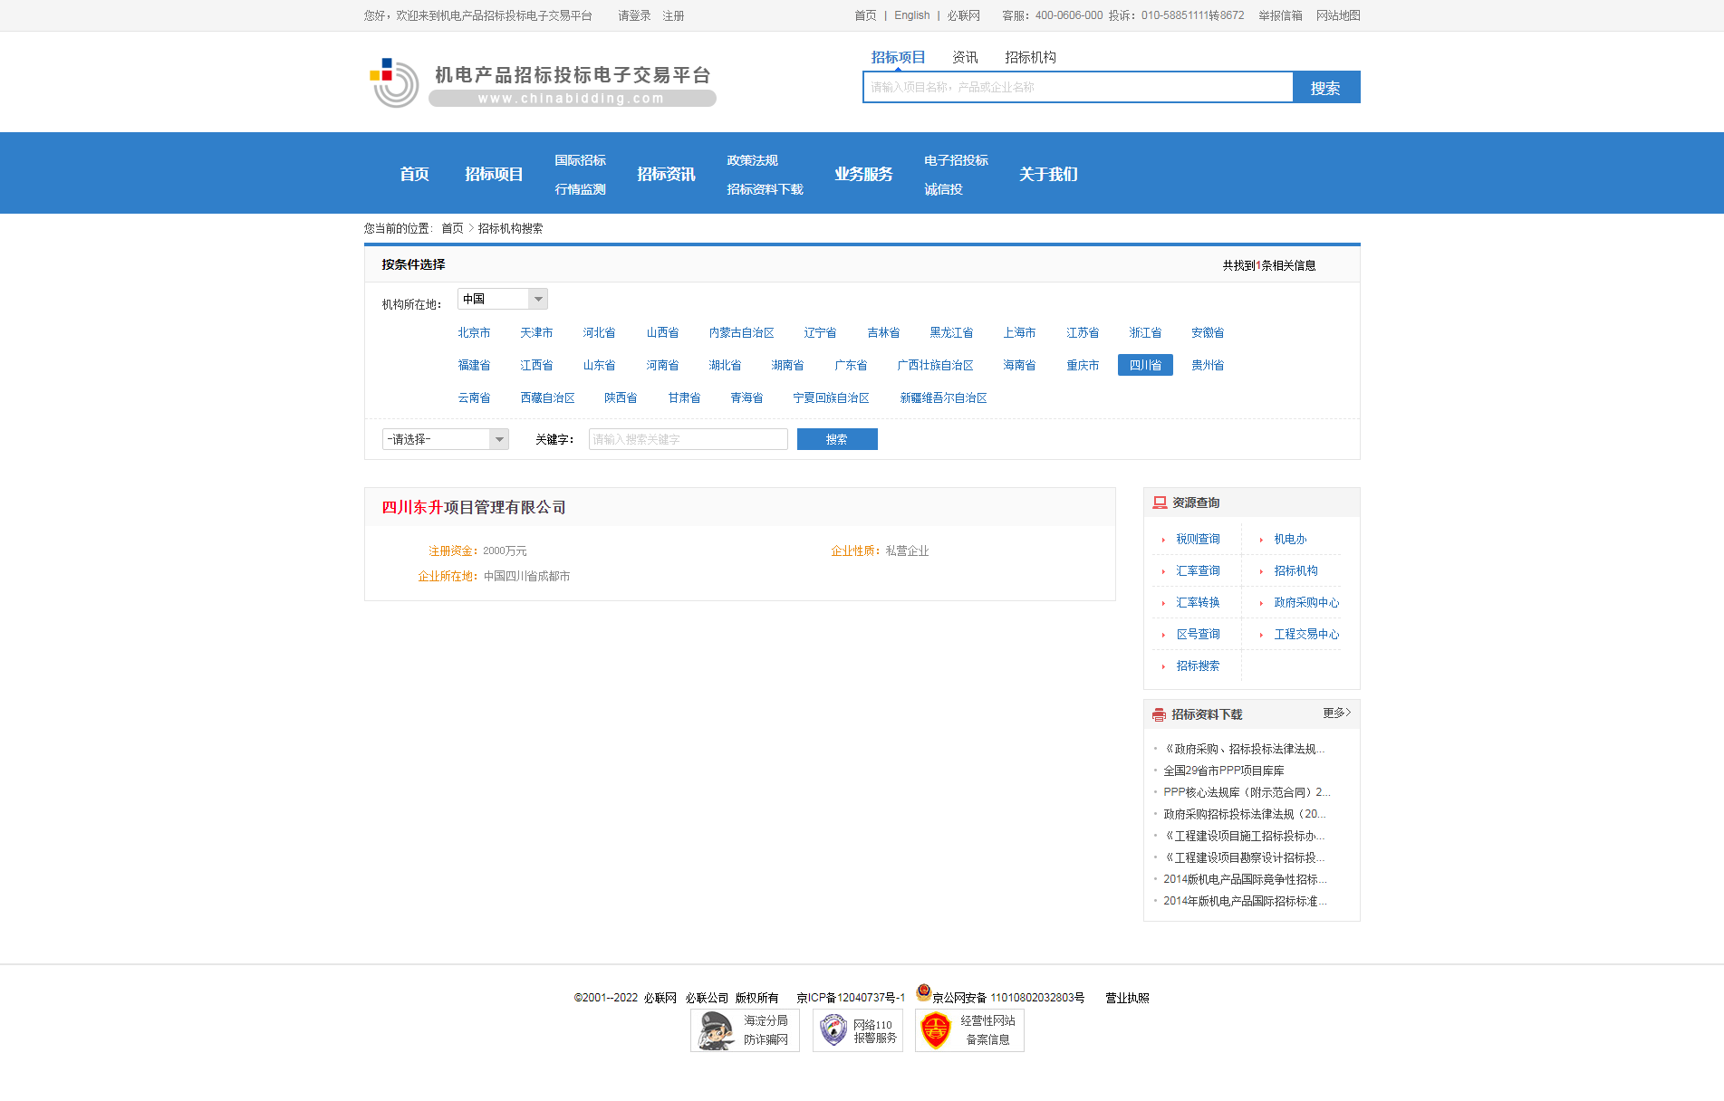Open the 税则查询 resource tool
The width and height of the screenshot is (1724, 1101).
click(x=1196, y=538)
